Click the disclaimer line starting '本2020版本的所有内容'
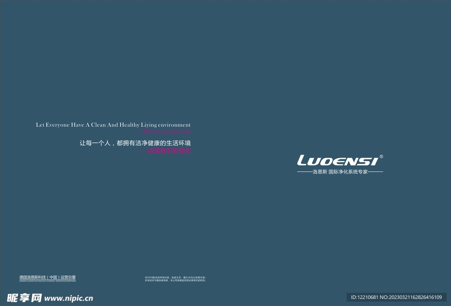The image size is (451, 306). pos(175,277)
